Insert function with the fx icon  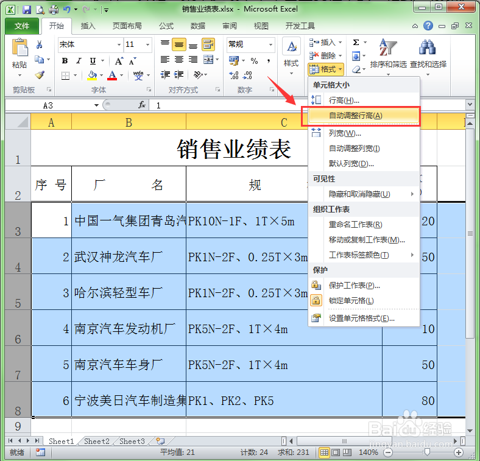(x=142, y=105)
